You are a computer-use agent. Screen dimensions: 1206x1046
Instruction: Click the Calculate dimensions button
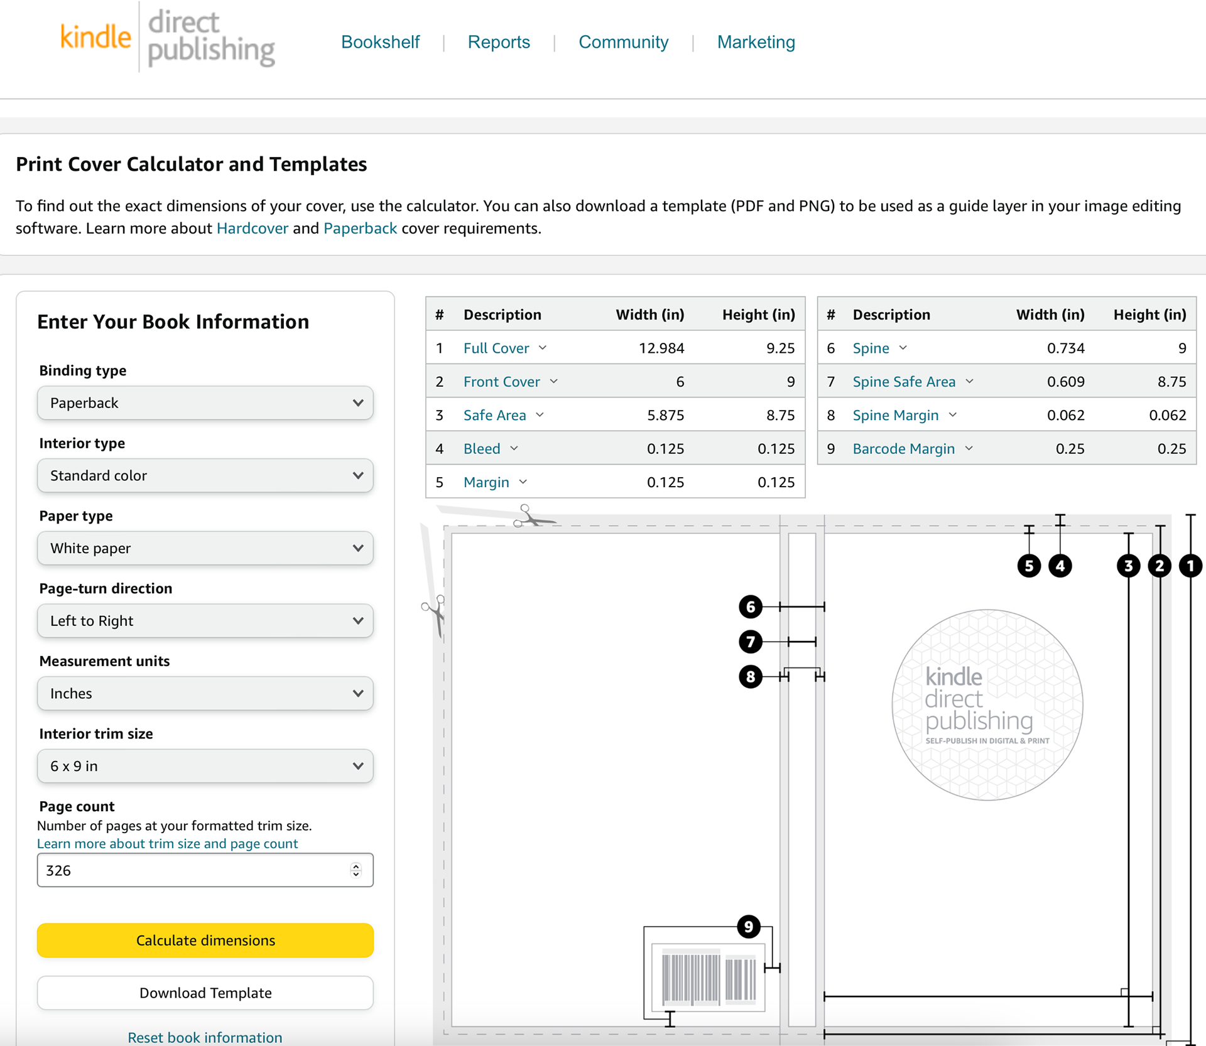click(205, 940)
